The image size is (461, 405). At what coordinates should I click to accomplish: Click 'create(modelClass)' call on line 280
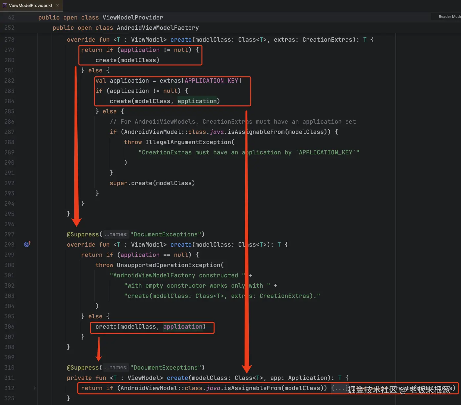[128, 60]
